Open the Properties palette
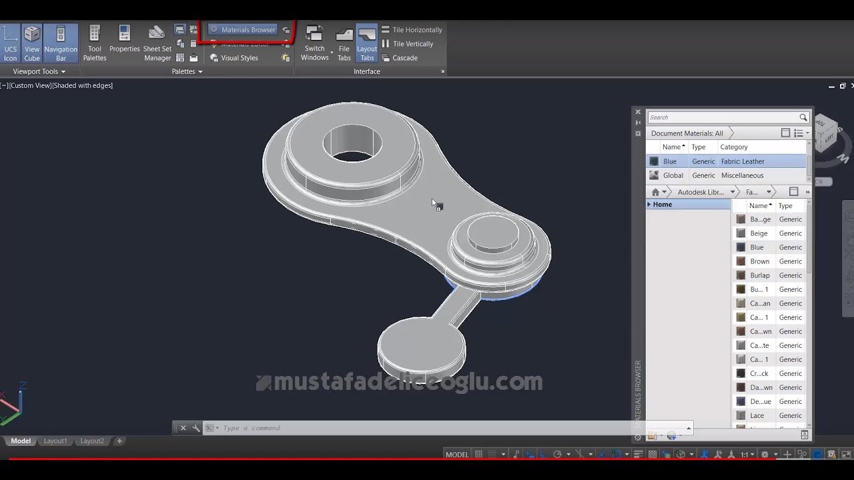This screenshot has width=854, height=480. point(125,39)
